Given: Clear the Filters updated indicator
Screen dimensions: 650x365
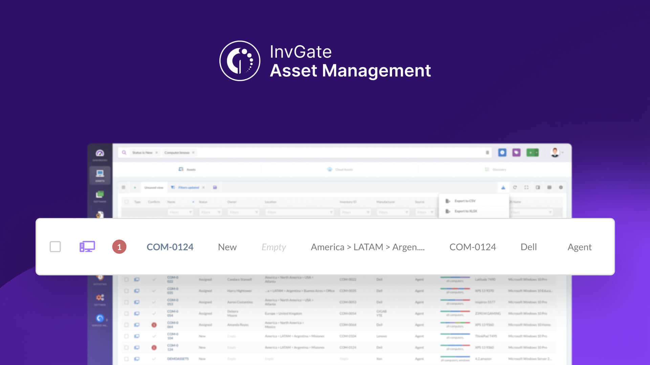Looking at the screenshot, I should click(x=203, y=187).
